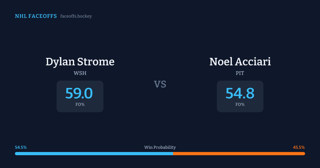Click the 59.0 faceoff percentage value
The height and width of the screenshot is (168, 320).
79,93
